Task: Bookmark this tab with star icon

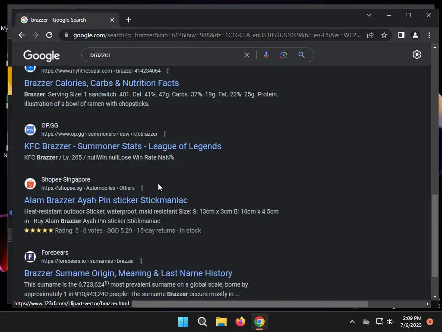Action: [384, 35]
